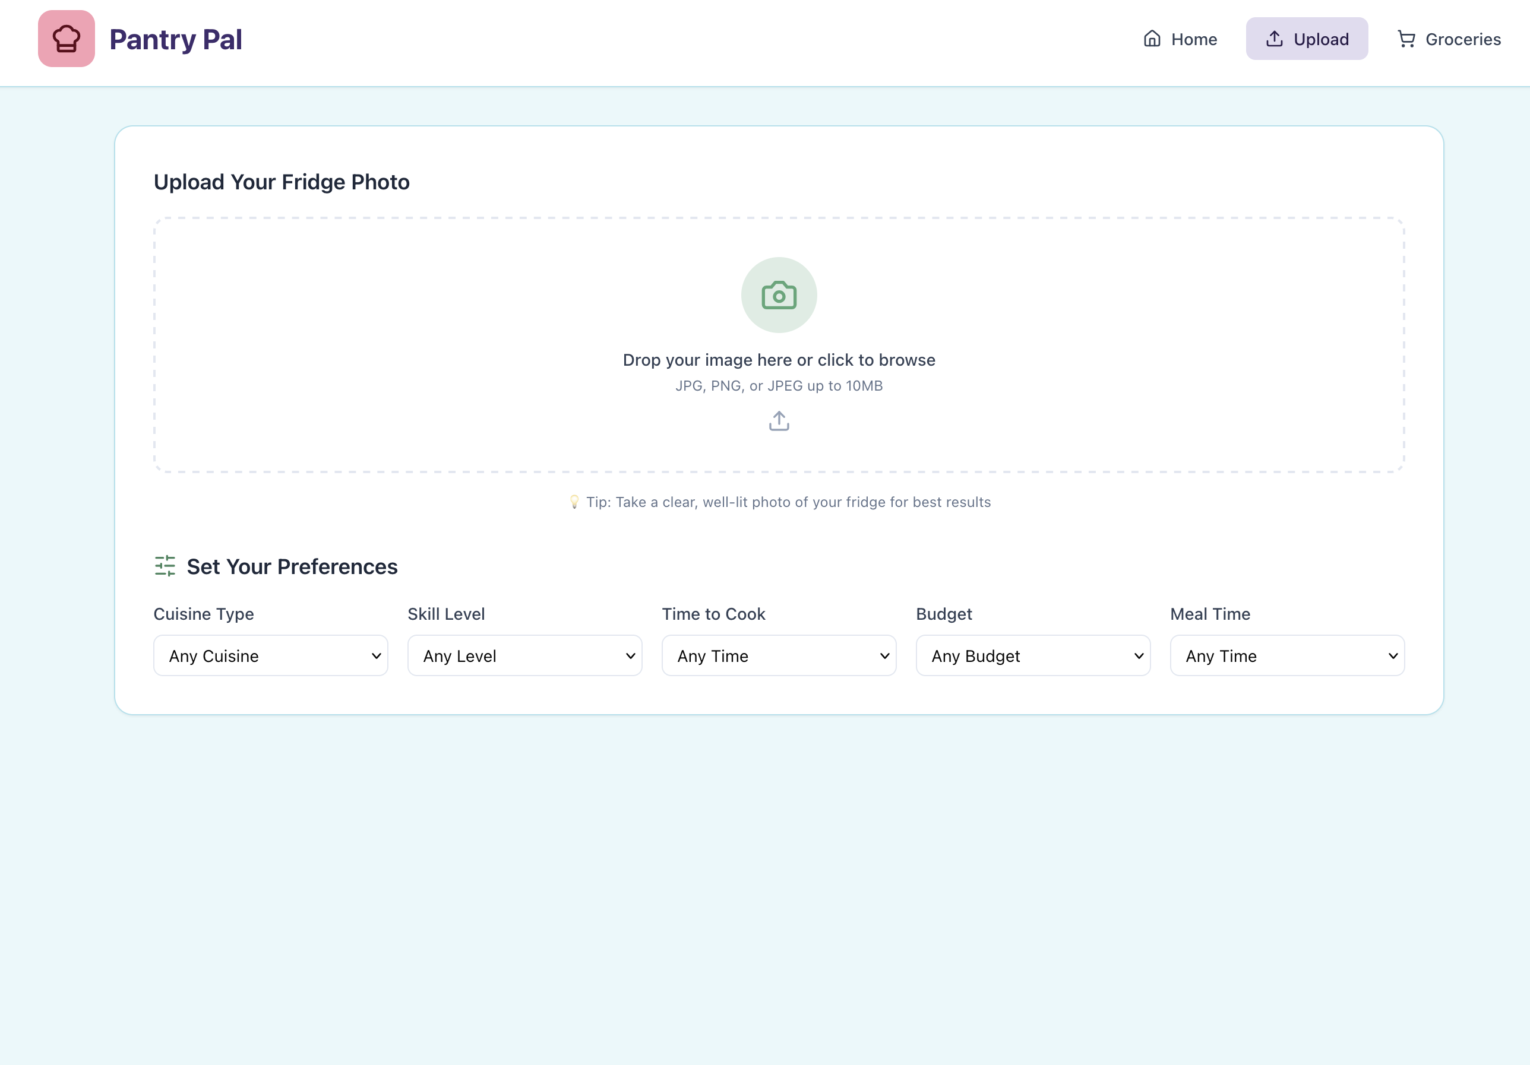Click the upload icon in navbar
The height and width of the screenshot is (1065, 1530).
tap(1274, 39)
